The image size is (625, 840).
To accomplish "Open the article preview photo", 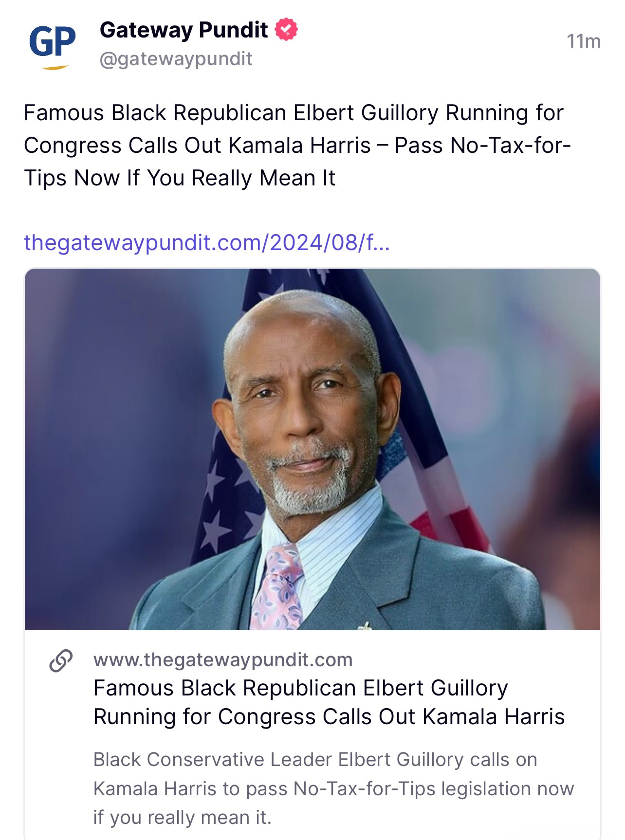I will coord(312,449).
